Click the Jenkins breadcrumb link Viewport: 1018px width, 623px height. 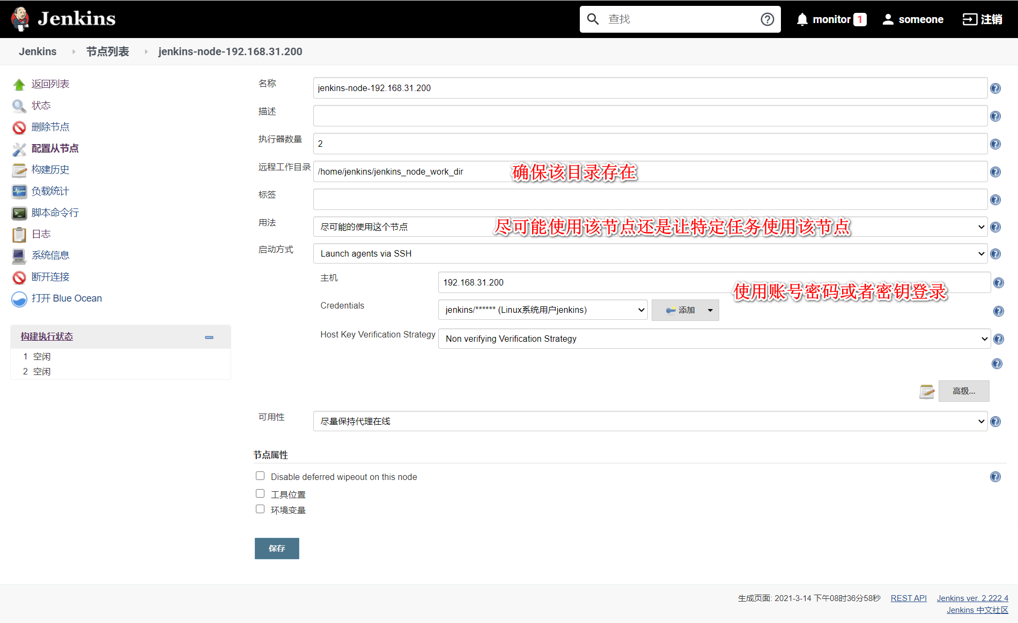click(38, 51)
